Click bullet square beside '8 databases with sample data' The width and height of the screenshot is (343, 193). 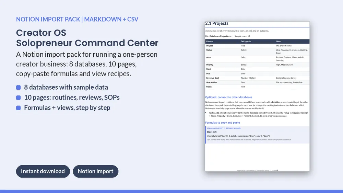coord(19,88)
